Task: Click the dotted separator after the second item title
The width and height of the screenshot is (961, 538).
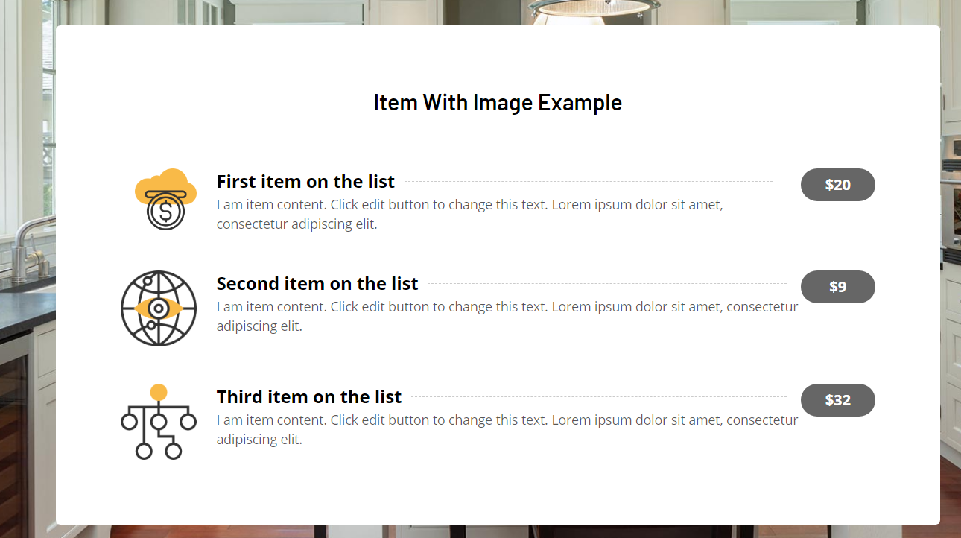Action: 607,283
